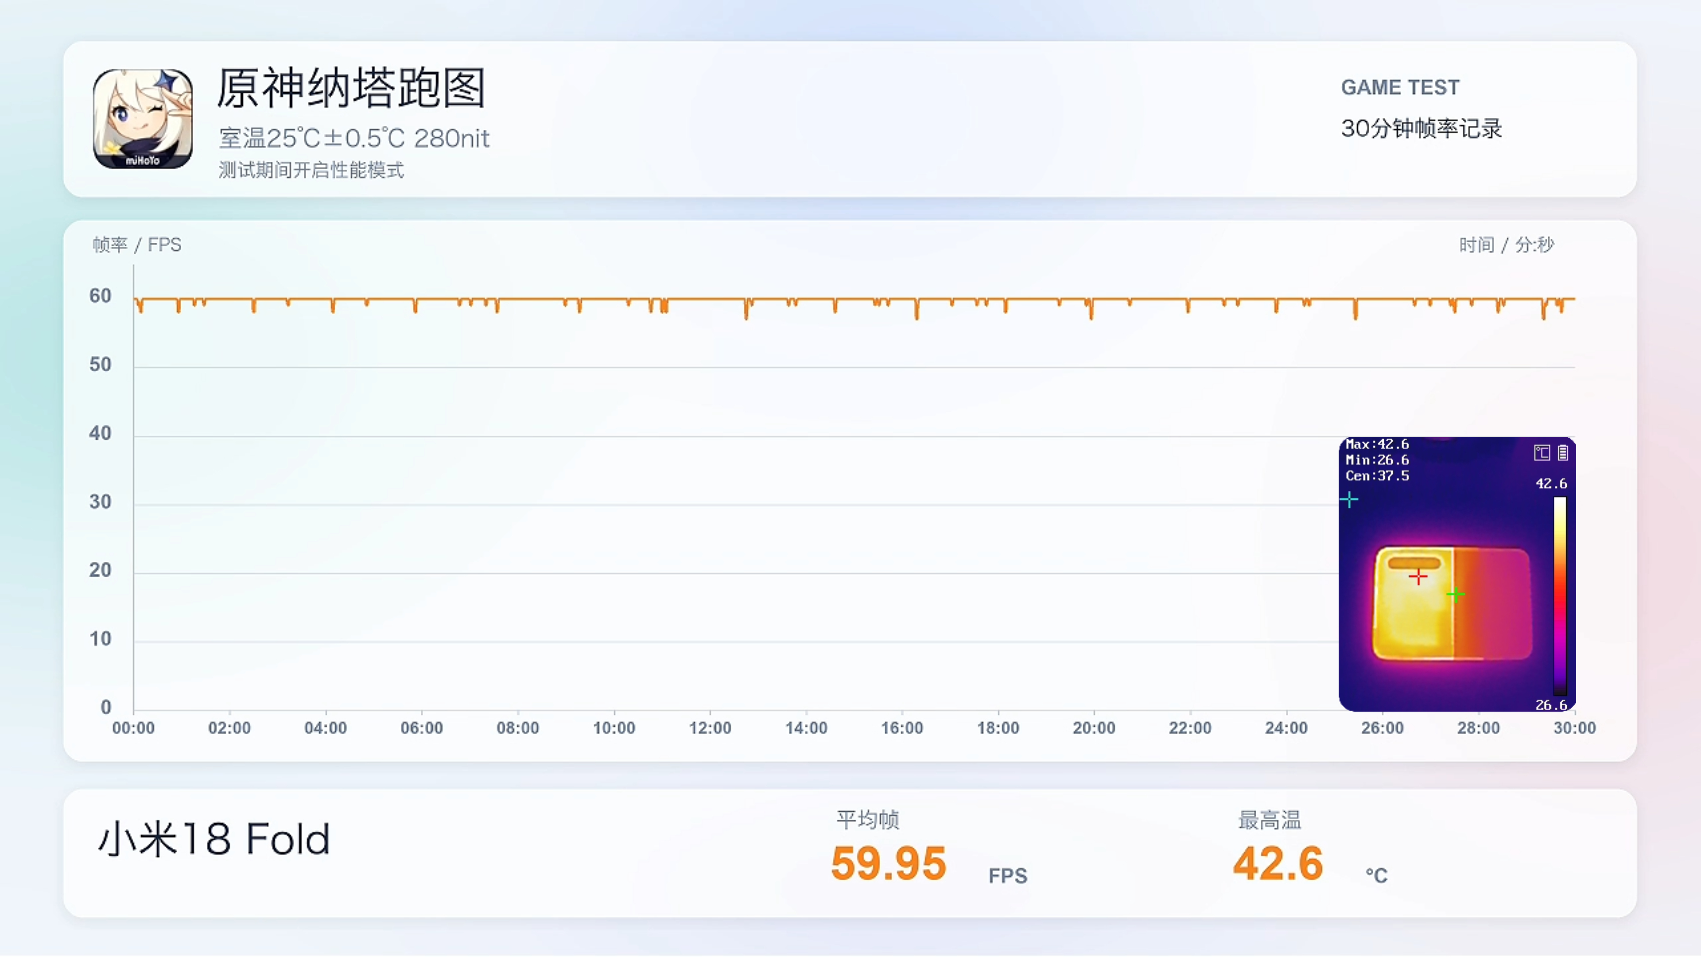Click the title 原神纳塔跑图

[x=351, y=88]
